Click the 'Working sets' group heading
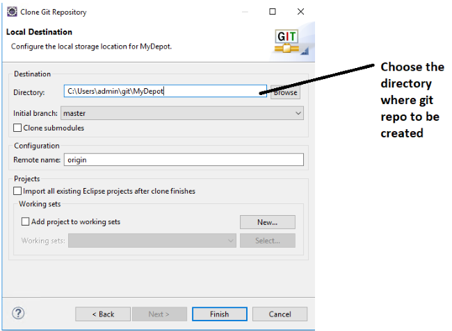452x331 pixels. [40, 204]
